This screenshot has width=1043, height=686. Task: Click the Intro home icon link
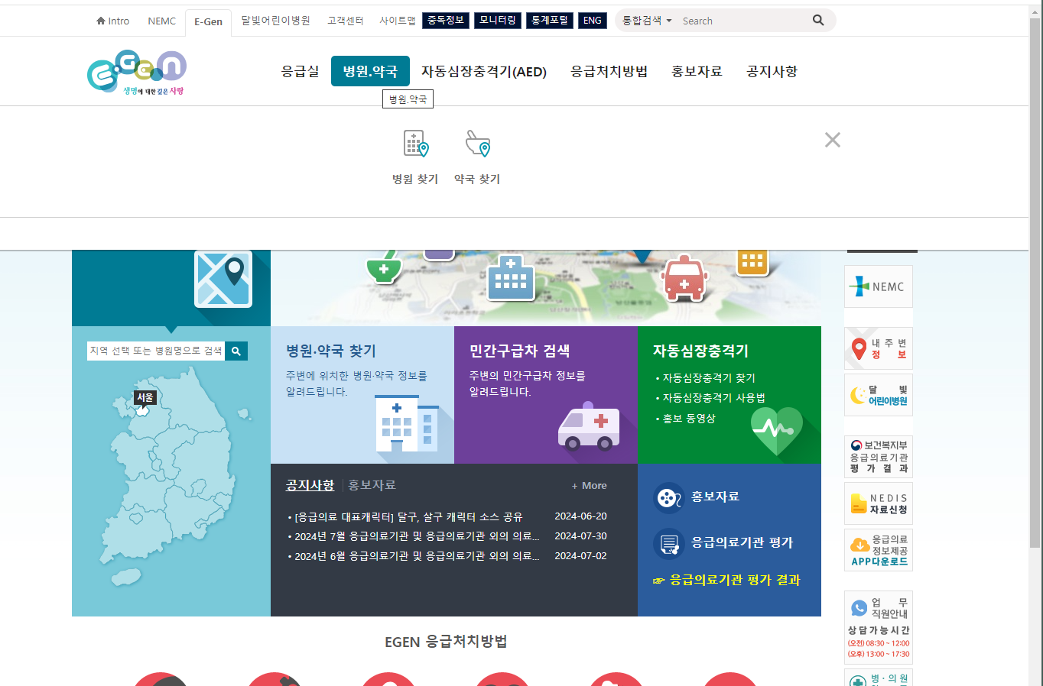pos(112,21)
